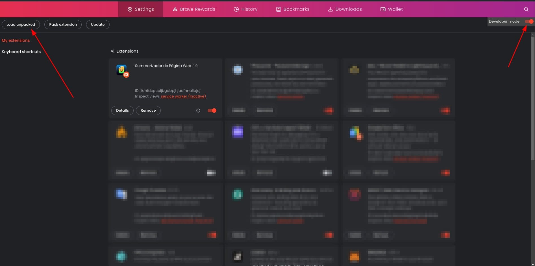Open the search icon in the top bar

coord(526,9)
